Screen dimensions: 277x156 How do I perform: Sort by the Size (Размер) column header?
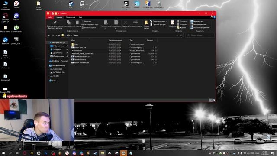[151, 40]
